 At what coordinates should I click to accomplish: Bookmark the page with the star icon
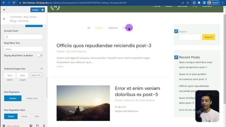point(188,2)
